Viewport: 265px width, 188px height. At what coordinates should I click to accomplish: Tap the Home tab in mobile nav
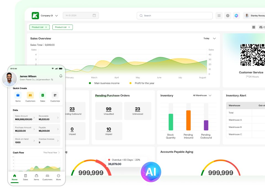pos(15,177)
